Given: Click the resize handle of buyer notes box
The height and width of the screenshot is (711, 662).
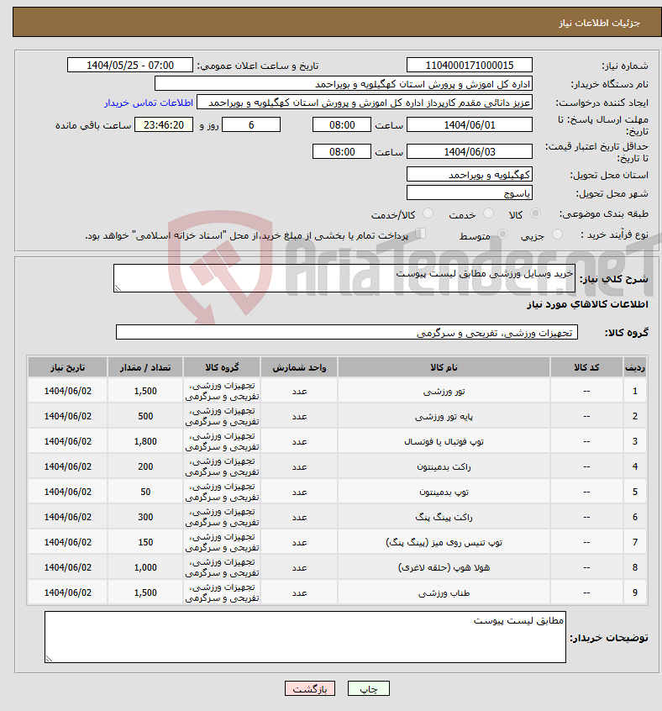Looking at the screenshot, I should click(49, 658).
